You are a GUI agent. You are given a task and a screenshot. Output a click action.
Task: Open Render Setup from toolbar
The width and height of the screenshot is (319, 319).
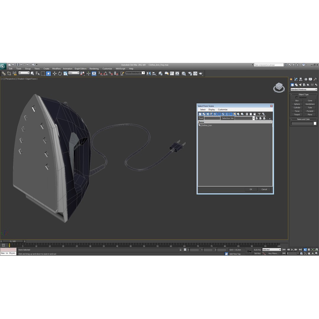click(190, 74)
